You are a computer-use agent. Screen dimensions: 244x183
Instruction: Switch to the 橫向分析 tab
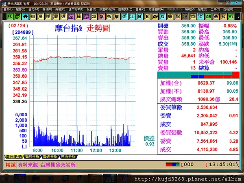[x=32, y=157]
